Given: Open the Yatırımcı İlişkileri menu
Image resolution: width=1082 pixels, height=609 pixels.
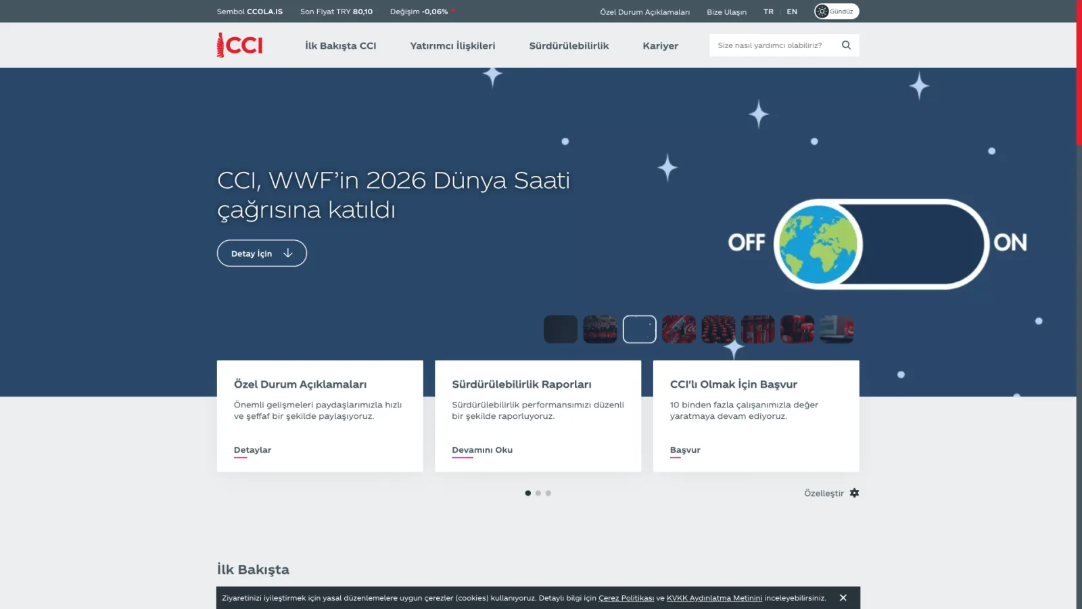Looking at the screenshot, I should [452, 46].
